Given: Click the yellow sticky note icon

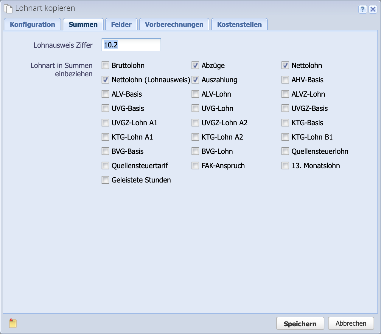Looking at the screenshot, I should (13, 323).
